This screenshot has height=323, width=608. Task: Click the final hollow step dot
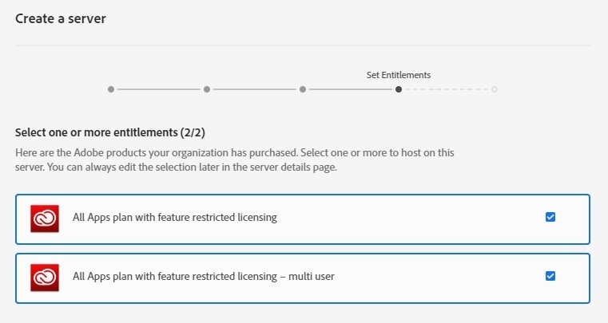495,89
